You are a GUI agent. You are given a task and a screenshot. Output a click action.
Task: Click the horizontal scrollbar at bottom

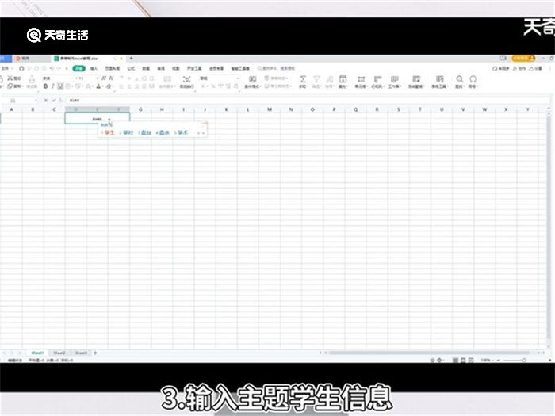pyautogui.click(x=430, y=353)
